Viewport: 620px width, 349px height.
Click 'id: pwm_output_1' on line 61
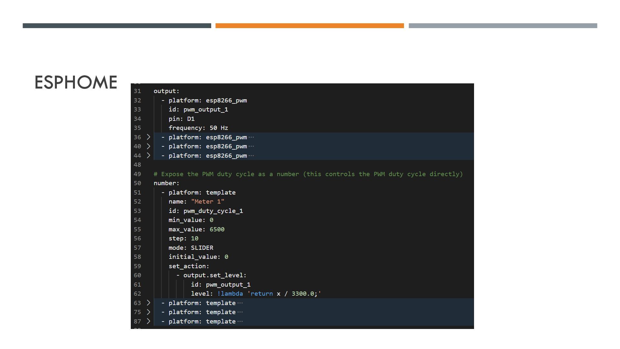221,285
